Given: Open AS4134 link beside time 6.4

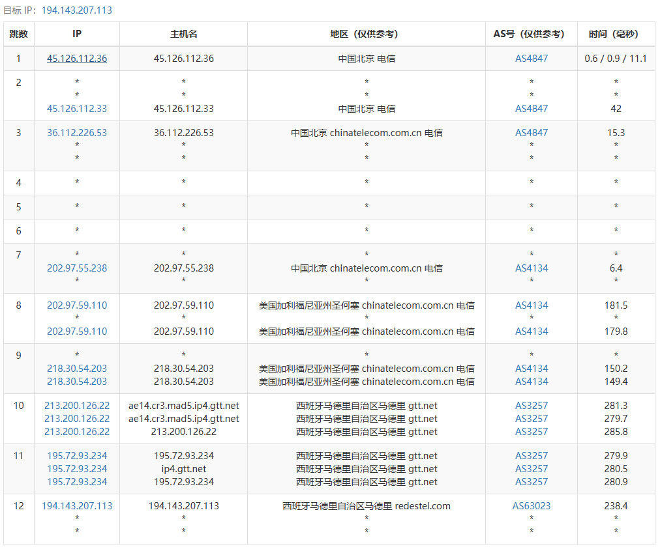Looking at the screenshot, I should (x=532, y=268).
